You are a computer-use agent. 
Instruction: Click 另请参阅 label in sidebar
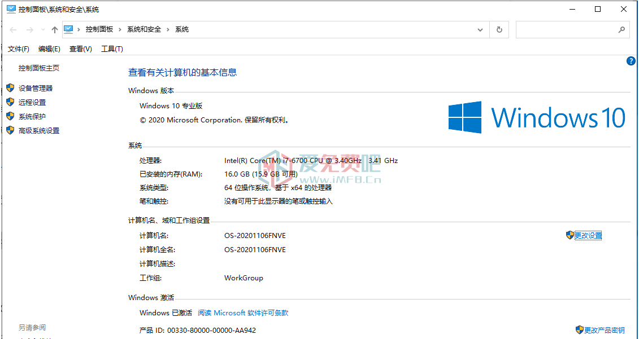[x=32, y=328]
